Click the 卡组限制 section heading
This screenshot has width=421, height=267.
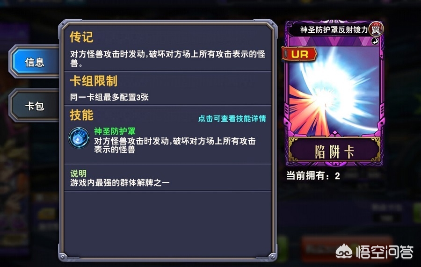click(94, 81)
